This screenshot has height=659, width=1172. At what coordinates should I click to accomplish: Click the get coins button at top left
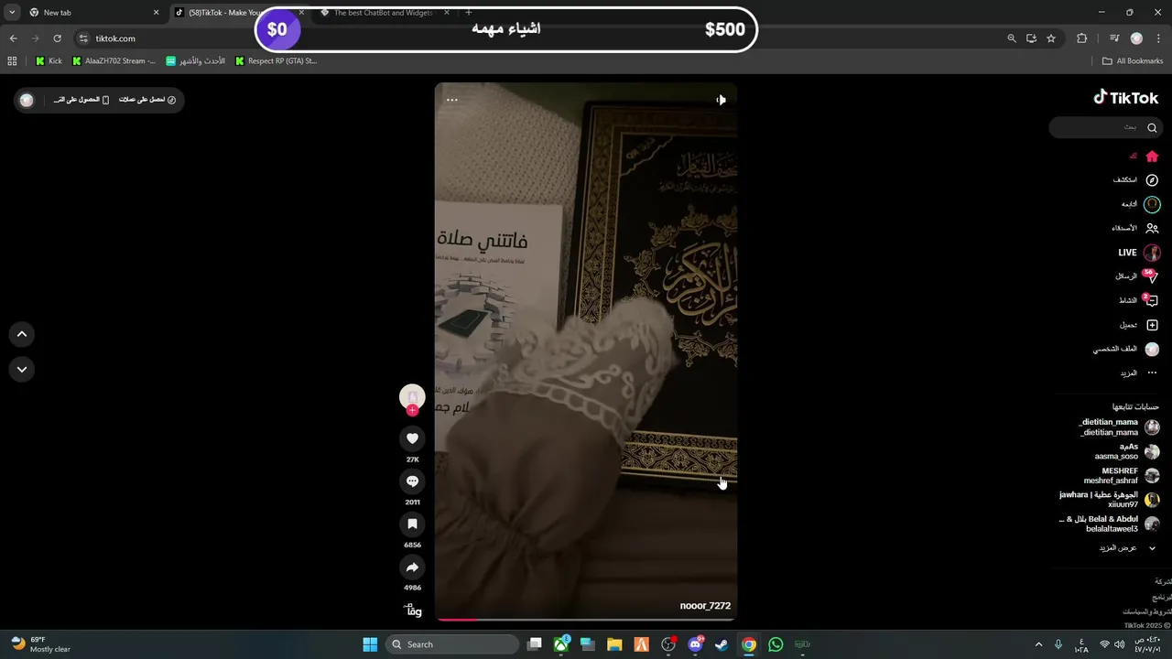point(146,100)
